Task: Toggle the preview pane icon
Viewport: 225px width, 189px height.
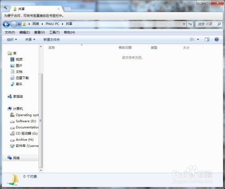Action: 207,40
